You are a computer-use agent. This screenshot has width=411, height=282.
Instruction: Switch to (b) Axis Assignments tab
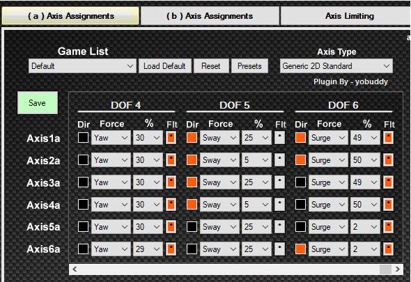[x=210, y=16]
